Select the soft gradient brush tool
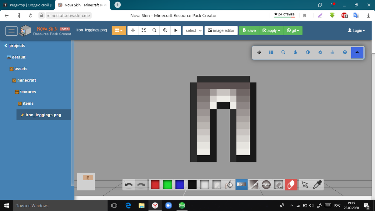This screenshot has height=211, width=375. click(x=204, y=185)
